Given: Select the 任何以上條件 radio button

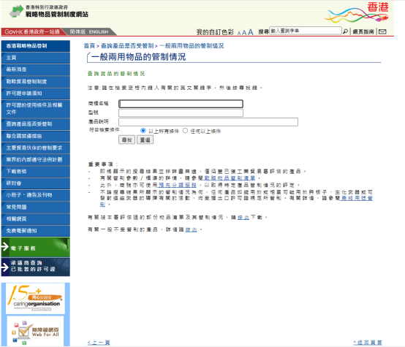Looking at the screenshot, I should point(185,131).
